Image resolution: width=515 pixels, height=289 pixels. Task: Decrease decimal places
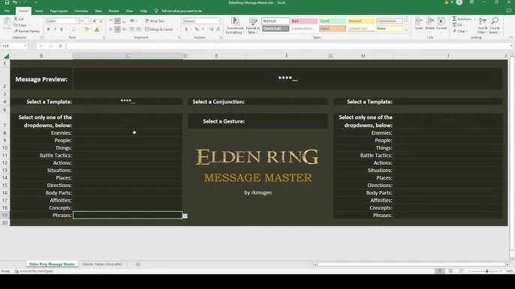pos(218,29)
